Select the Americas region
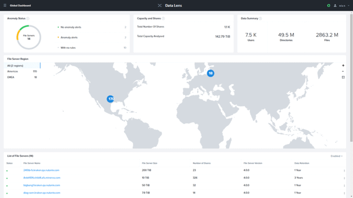The width and height of the screenshot is (353, 198). click(x=13, y=71)
